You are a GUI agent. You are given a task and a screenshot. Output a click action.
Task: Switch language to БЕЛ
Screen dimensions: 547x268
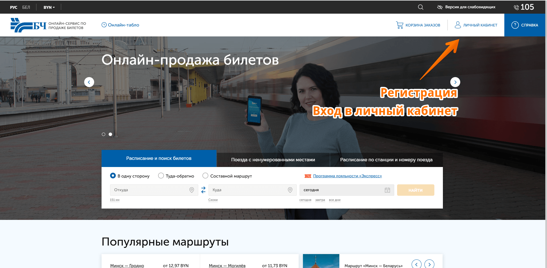pos(26,7)
